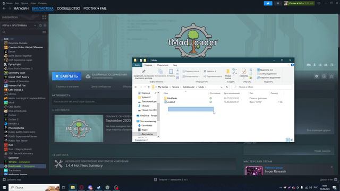
Task: Open the 1.4.4 Hot Fixes Summary news
Action: pyautogui.click(x=84, y=166)
